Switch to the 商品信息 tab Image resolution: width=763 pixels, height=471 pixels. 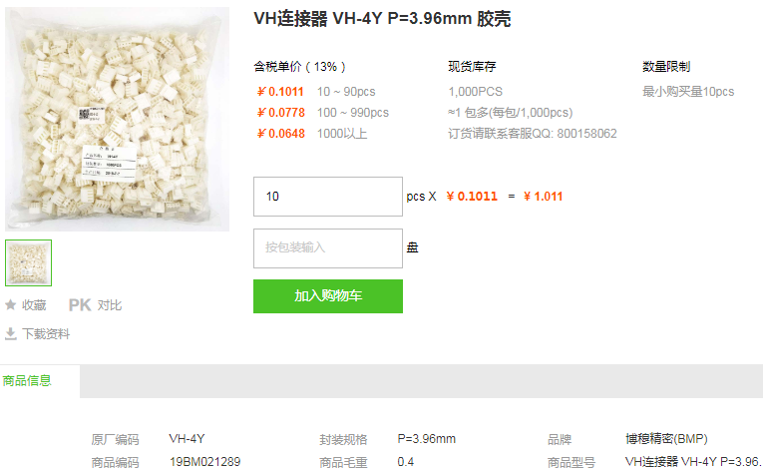point(27,381)
